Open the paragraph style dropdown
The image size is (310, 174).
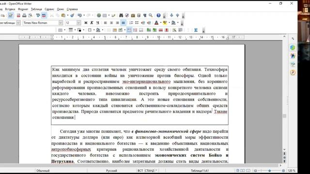[x=18, y=23]
